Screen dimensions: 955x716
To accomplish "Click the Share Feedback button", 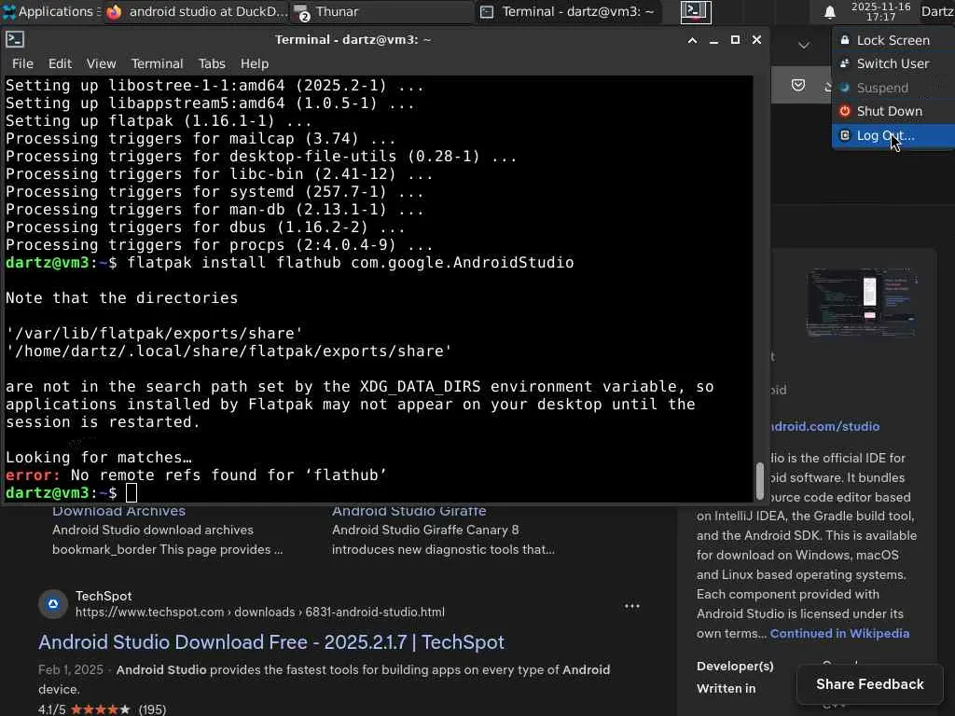I will [x=870, y=684].
